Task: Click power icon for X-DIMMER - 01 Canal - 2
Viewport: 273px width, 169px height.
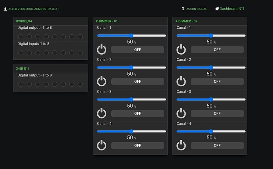Action: [x=102, y=81]
